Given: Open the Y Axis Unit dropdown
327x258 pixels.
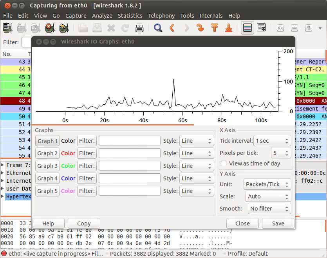Looking at the screenshot, I should tap(267, 184).
